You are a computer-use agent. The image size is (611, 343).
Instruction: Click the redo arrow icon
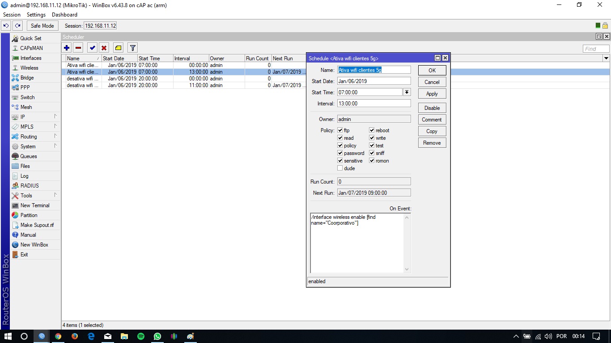[17, 26]
